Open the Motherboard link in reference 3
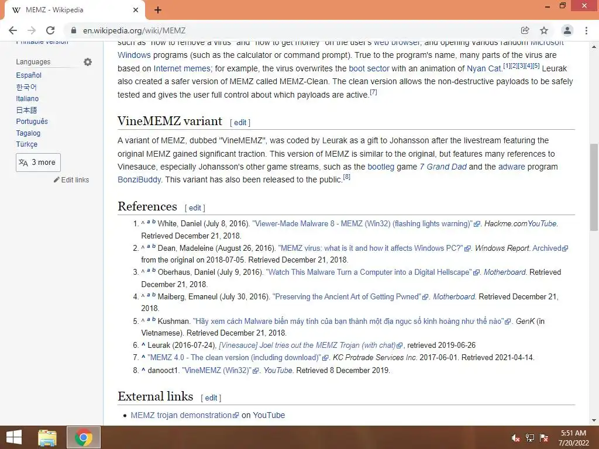The height and width of the screenshot is (449, 599). 505,272
